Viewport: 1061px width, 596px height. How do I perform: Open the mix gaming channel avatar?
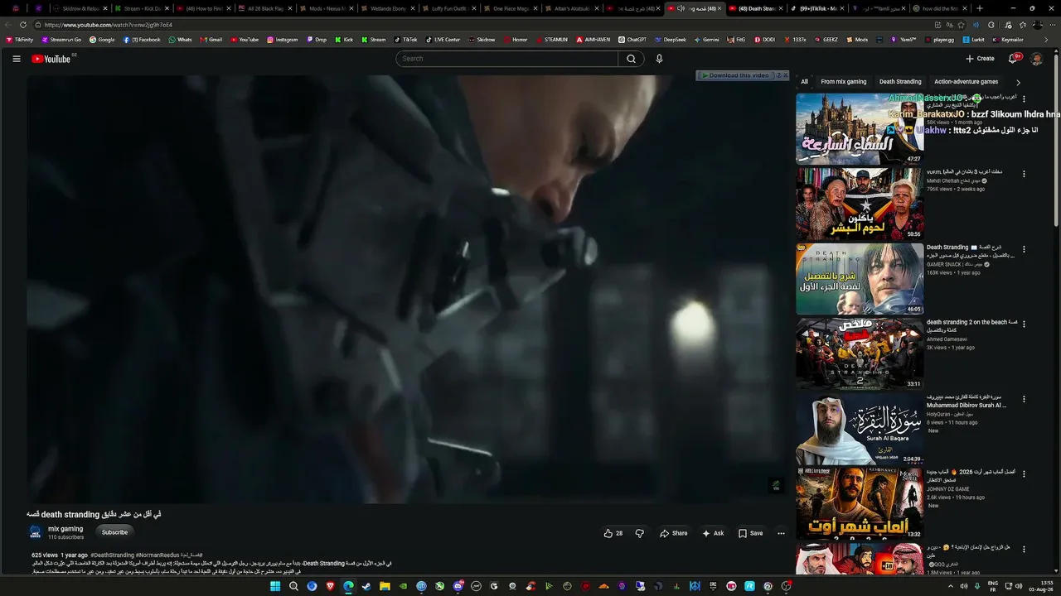pos(36,532)
